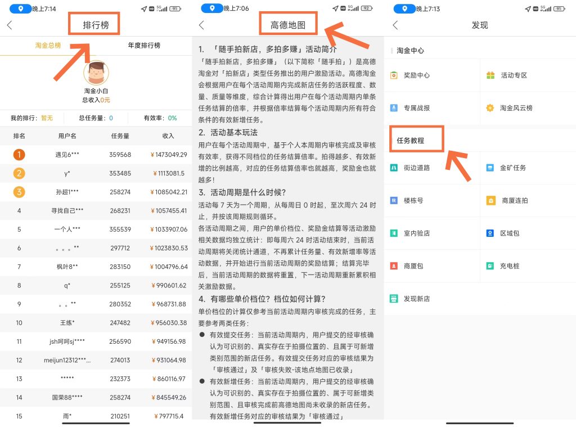The image size is (576, 427).
Task: Open 金矿任务 task tutorial icon
Action: tap(490, 168)
